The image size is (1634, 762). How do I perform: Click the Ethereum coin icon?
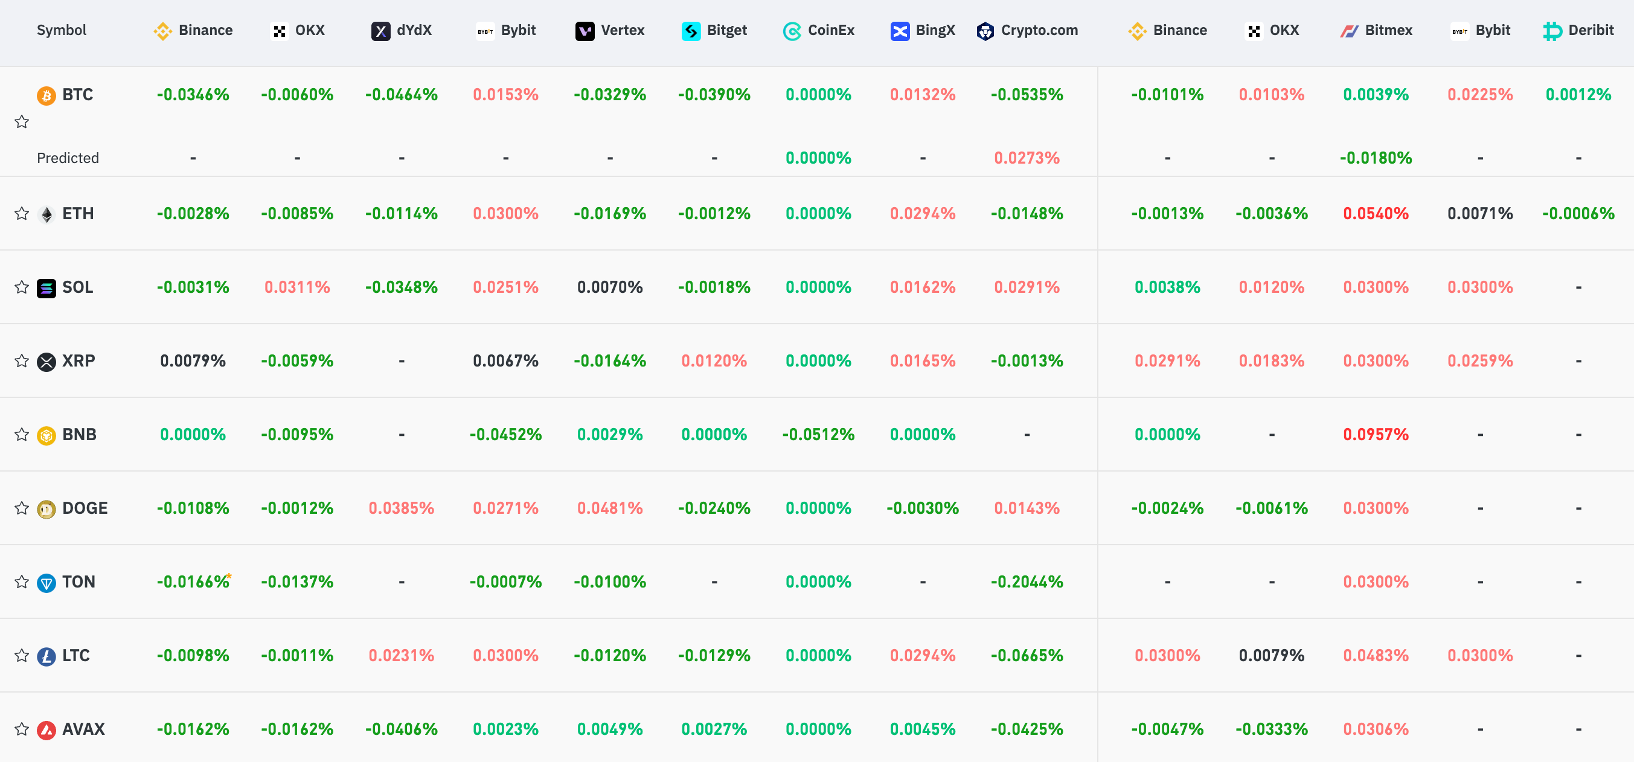46,214
